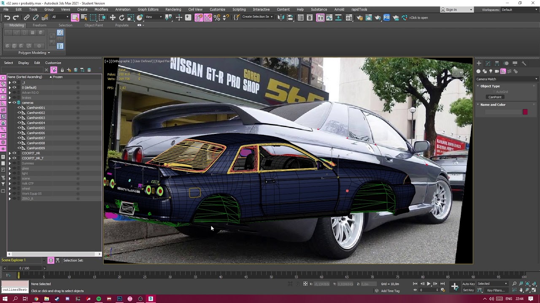Select the Move transform tool
540x303 pixels.
coord(113,17)
